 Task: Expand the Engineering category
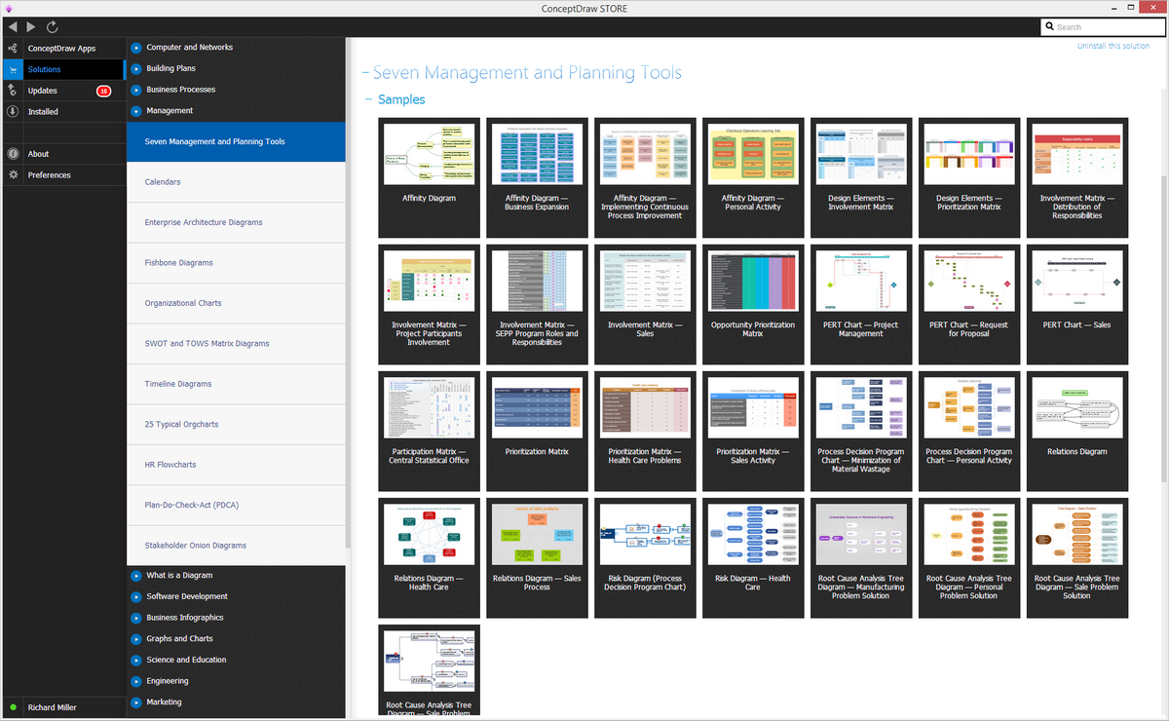click(136, 681)
